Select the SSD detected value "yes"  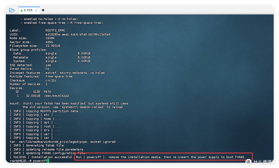(x=48, y=65)
